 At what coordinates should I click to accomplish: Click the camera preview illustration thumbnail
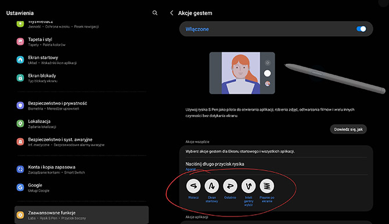click(242, 73)
